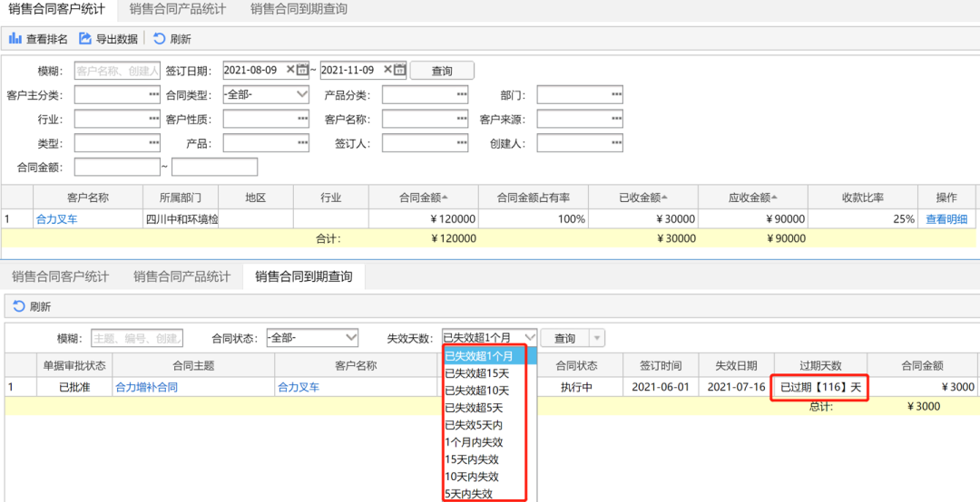The width and height of the screenshot is (980, 502).
Task: Click the 查看排名 bar chart icon
Action: coord(15,39)
